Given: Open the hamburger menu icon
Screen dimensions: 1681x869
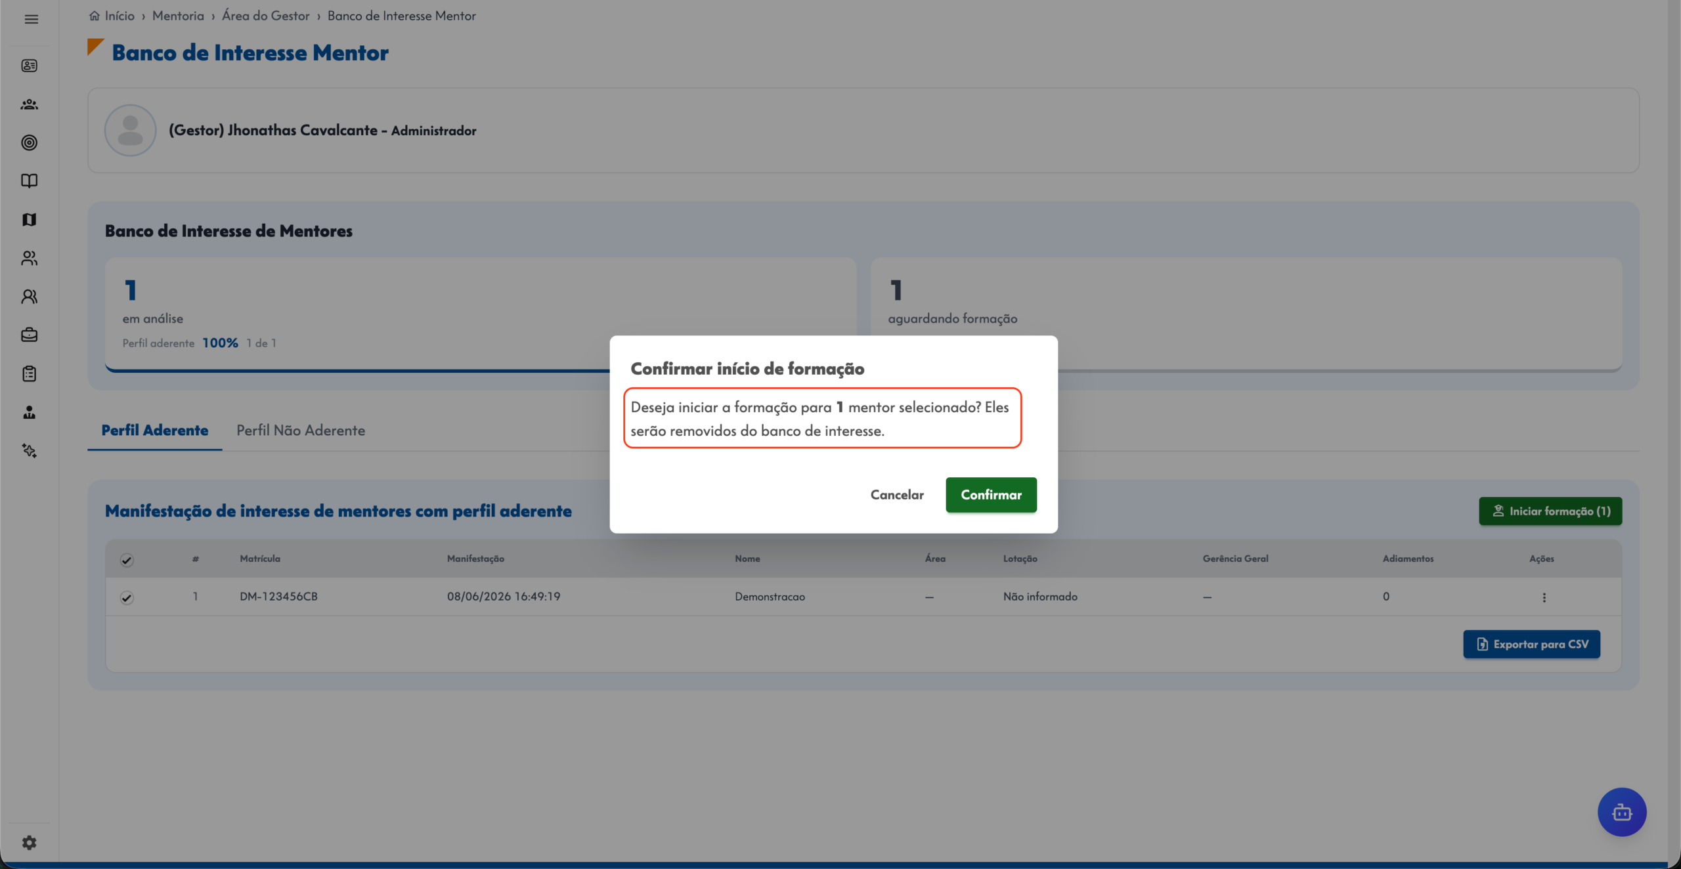Looking at the screenshot, I should (31, 19).
